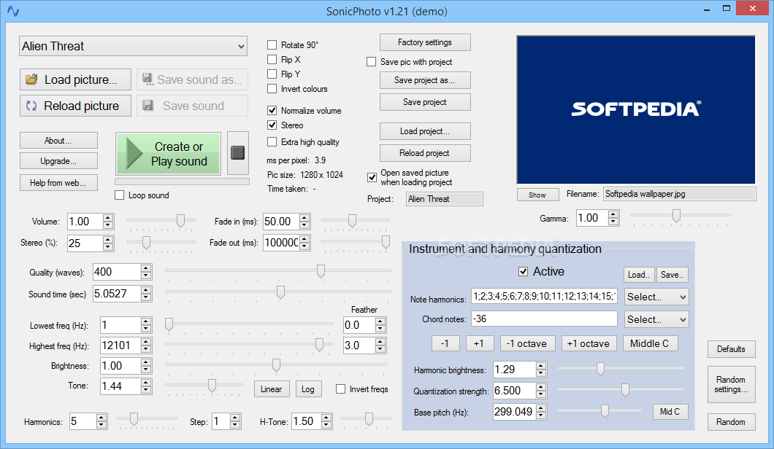Viewport: 774px width, 449px height.
Task: Click the Softpedia picture preview
Action: coord(636,109)
